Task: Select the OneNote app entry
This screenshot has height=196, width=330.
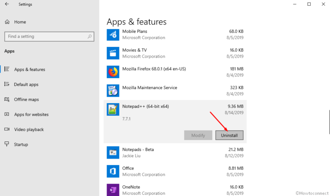Action: coord(131,187)
